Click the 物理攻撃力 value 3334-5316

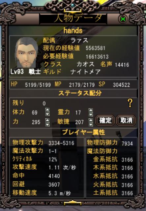61,143
